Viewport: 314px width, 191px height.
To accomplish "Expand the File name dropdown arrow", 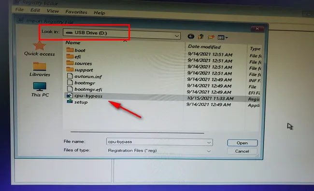I will click(209, 142).
